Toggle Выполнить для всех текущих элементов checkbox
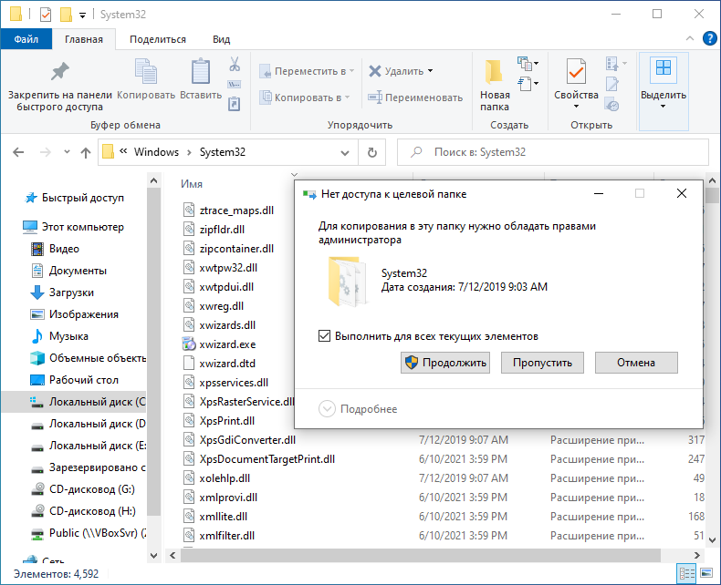This screenshot has width=721, height=585. click(324, 335)
